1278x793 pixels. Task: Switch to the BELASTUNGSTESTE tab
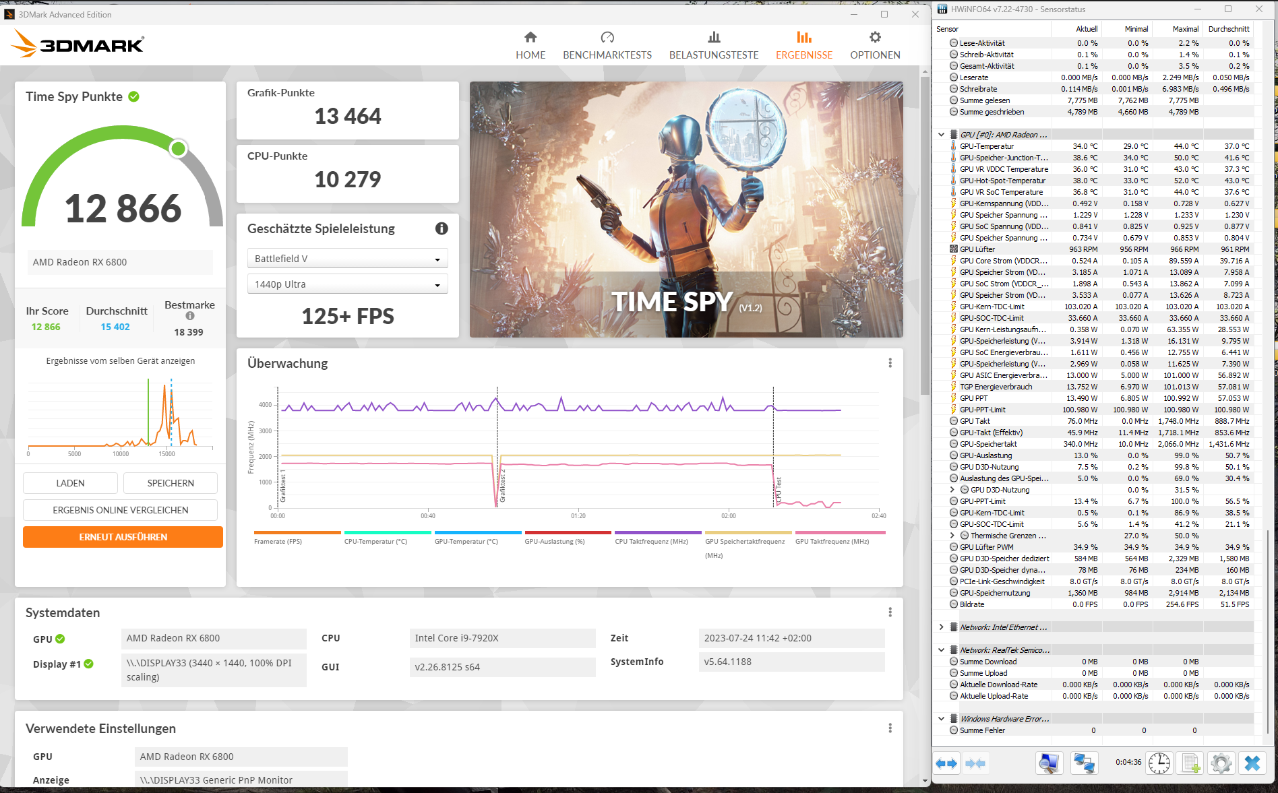714,46
